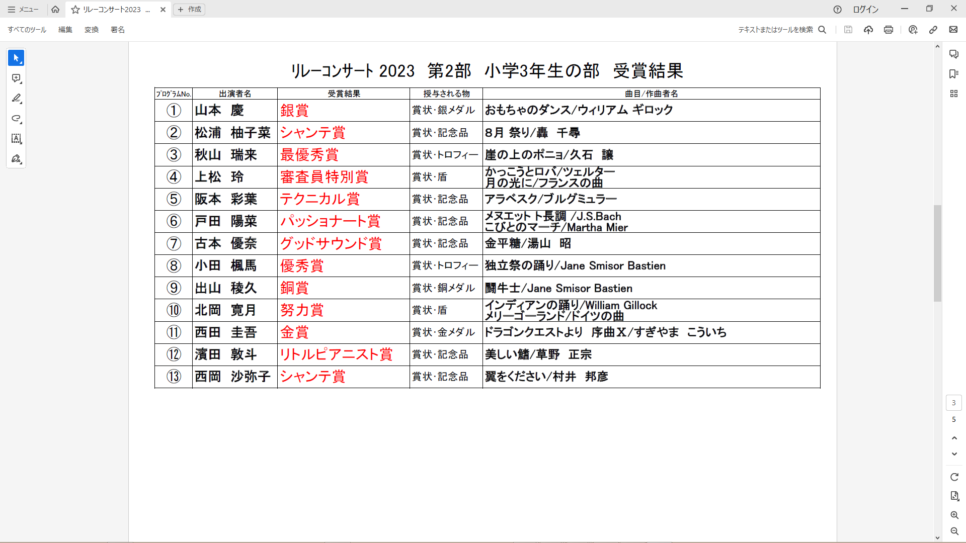The height and width of the screenshot is (543, 966).
Task: Click the テキストまたはツールを検索 search field
Action: pos(775,30)
